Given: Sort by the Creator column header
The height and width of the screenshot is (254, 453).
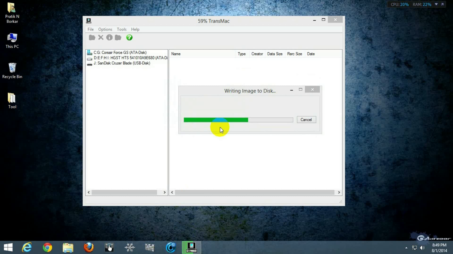Looking at the screenshot, I should (x=257, y=54).
